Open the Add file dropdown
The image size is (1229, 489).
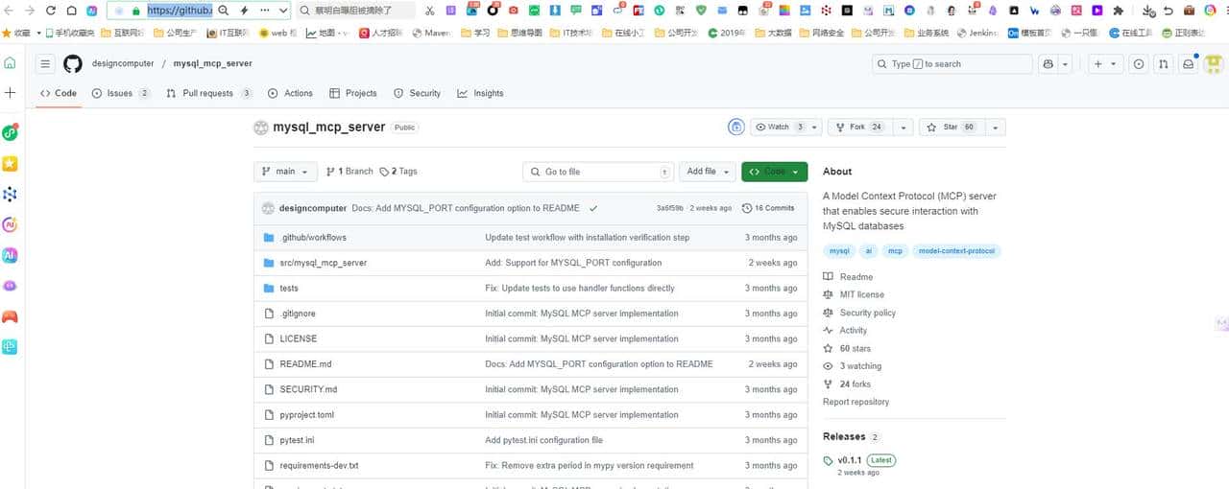click(708, 172)
